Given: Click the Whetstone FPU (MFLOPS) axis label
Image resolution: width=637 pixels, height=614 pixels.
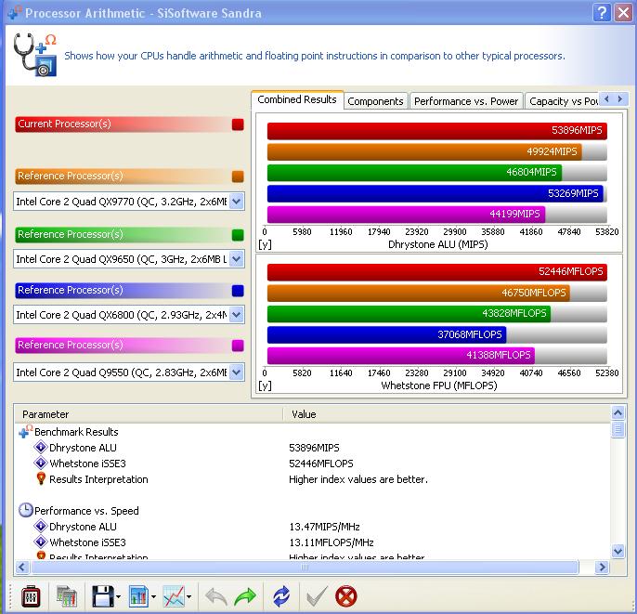Looking at the screenshot, I should 438,385.
